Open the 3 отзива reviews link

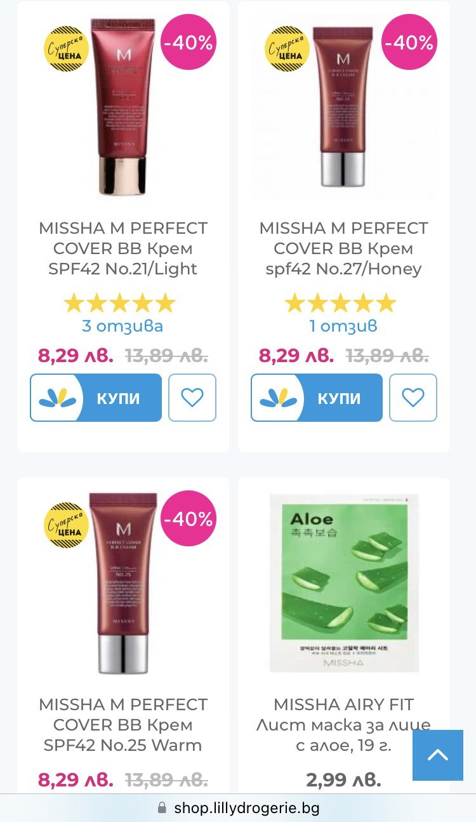pyautogui.click(x=122, y=327)
